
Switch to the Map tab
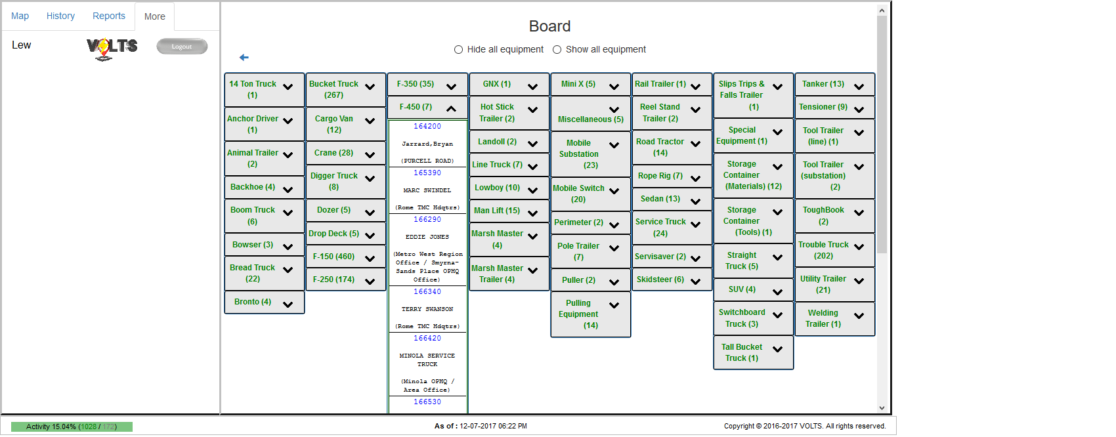20,16
